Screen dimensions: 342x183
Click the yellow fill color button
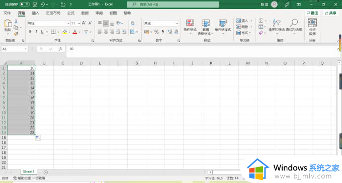click(x=65, y=32)
